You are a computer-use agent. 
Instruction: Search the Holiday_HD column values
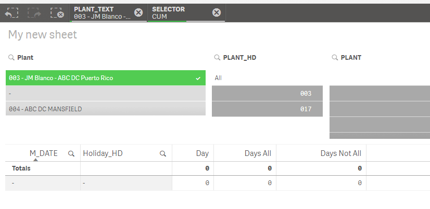click(163, 153)
